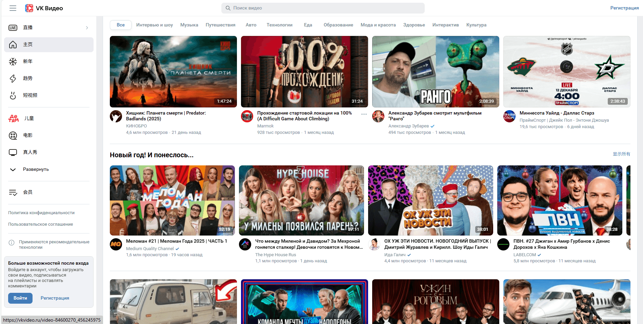This screenshot has width=643, height=324.
Task: Click Регистрация link in the header
Action: [624, 8]
